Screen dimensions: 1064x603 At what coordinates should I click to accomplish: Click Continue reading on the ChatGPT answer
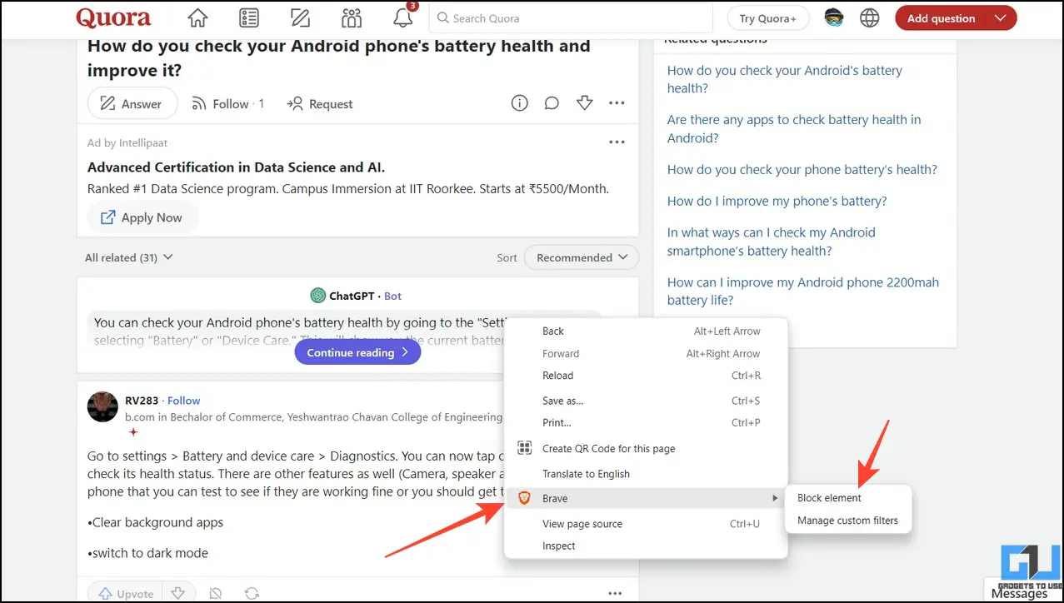point(357,352)
